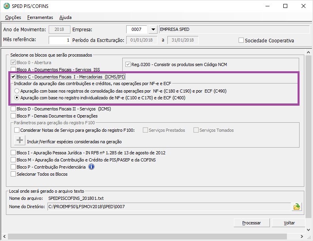This screenshot has height=241, width=313.
Task: Click the plus icon to include species
Action: coord(19,140)
